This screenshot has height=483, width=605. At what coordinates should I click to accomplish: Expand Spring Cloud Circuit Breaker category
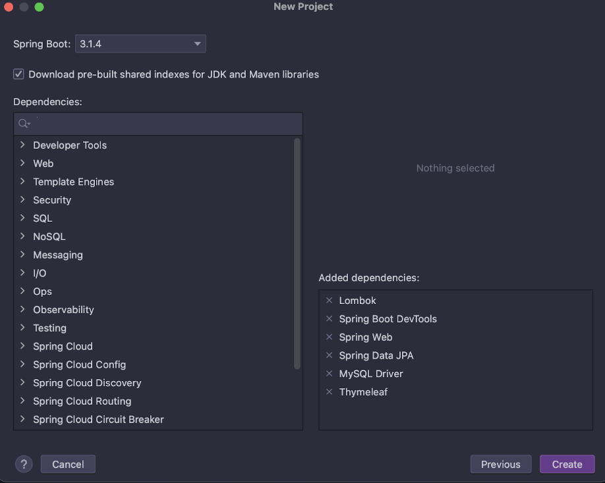(22, 419)
